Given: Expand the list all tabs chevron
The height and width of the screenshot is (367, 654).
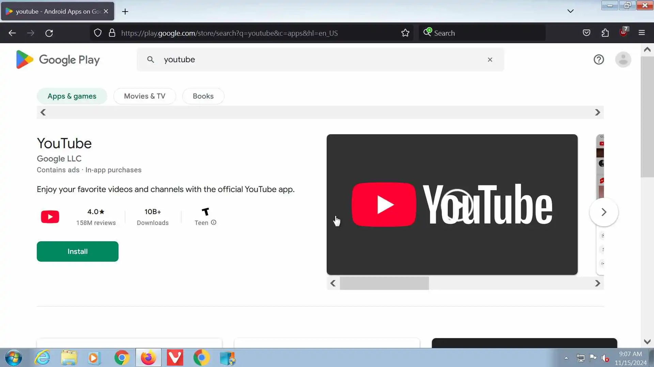Looking at the screenshot, I should tap(571, 11).
